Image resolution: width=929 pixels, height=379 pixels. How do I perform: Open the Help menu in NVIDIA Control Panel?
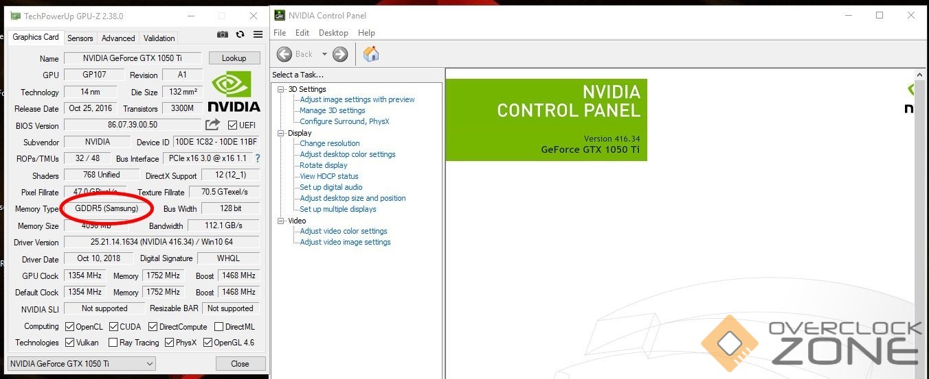coord(367,33)
